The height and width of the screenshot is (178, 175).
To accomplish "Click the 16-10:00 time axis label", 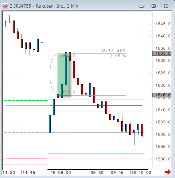I will (x=141, y=173).
